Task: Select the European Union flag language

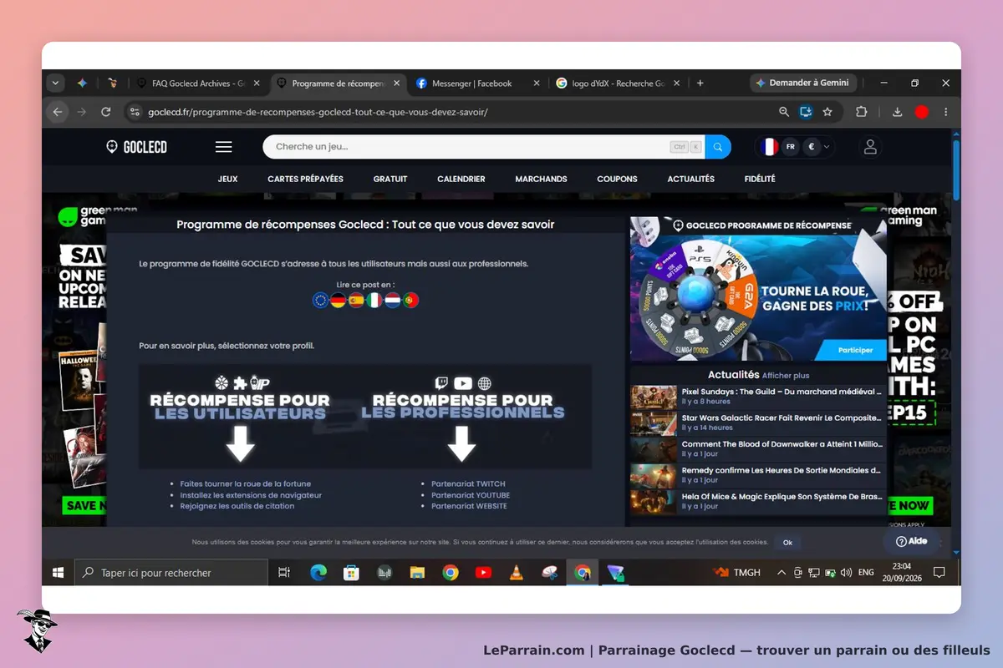Action: click(x=320, y=301)
